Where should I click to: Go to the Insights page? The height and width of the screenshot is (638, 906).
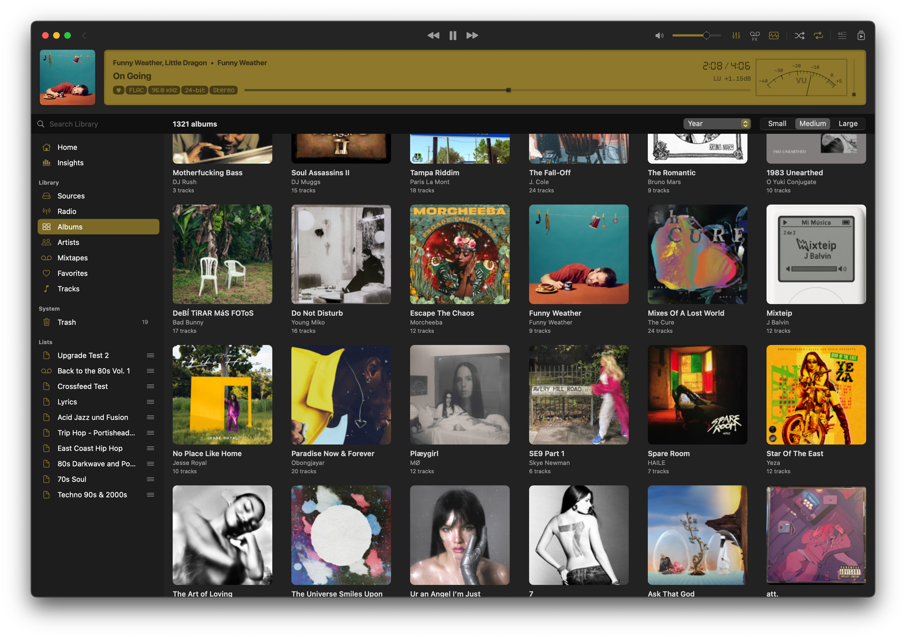(70, 163)
